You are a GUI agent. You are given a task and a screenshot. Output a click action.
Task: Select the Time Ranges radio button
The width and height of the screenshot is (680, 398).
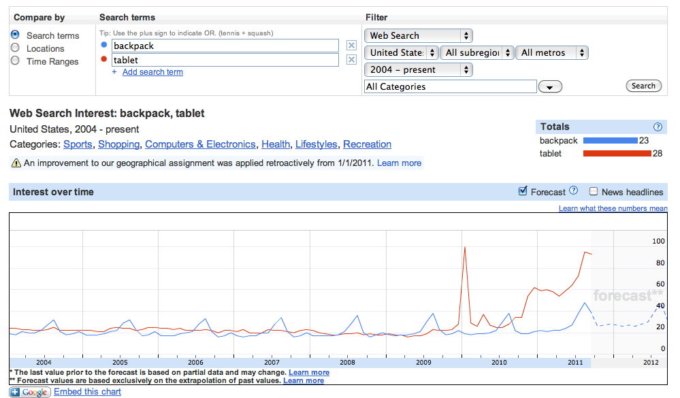15,61
